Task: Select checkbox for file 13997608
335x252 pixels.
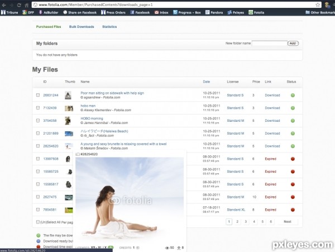Action: (x=38, y=159)
